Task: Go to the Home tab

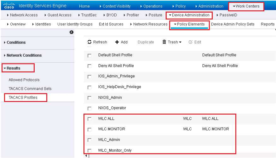Action: pos(84,6)
